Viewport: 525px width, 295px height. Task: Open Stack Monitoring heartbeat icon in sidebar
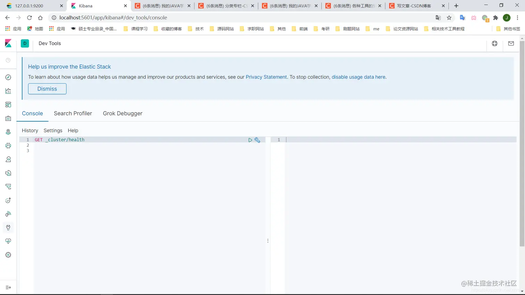(x=8, y=241)
